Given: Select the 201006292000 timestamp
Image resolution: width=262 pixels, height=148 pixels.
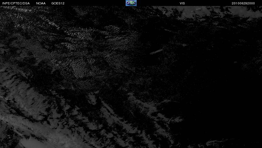Looking at the screenshot, I should coord(243,3).
